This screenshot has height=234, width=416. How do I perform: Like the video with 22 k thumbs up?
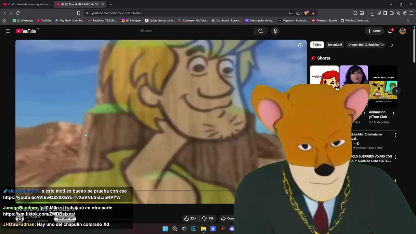coord(190,218)
